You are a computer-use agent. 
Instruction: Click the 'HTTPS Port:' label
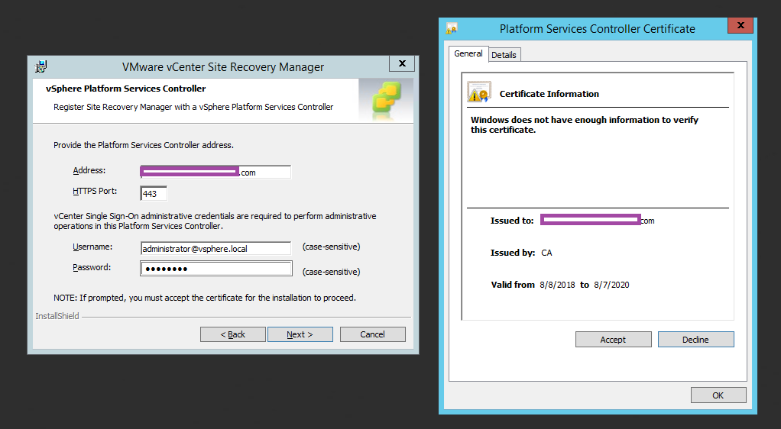coord(95,191)
